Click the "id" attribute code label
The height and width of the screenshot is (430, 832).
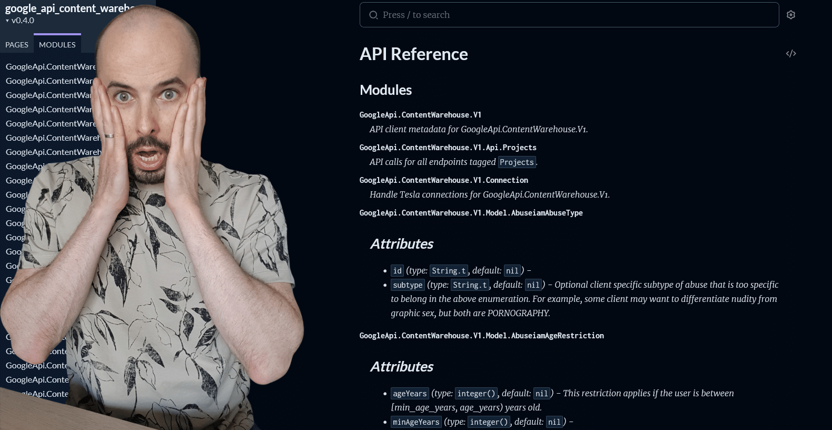pyautogui.click(x=397, y=271)
